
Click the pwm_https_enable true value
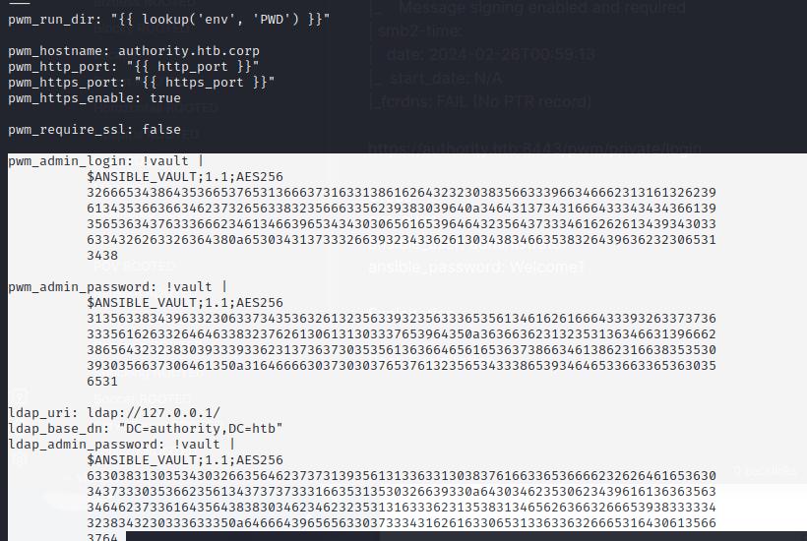165,98
